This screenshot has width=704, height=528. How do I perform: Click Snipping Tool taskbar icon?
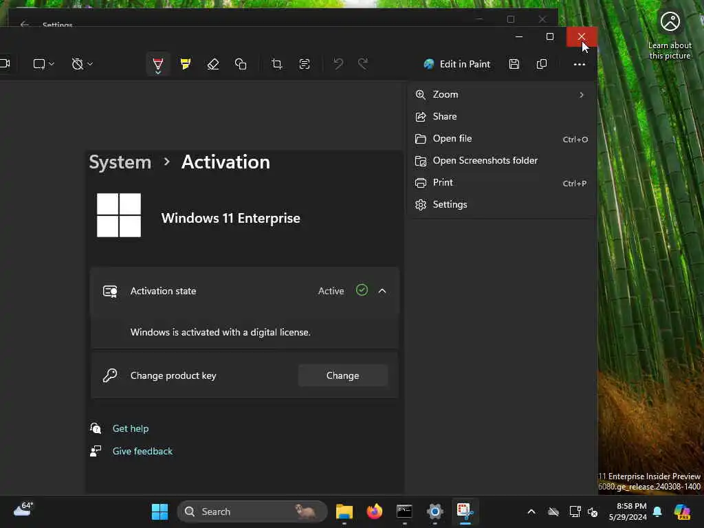pyautogui.click(x=465, y=511)
